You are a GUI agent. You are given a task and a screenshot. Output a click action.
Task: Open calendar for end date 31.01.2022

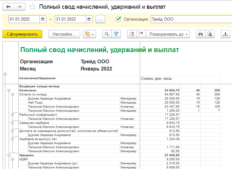click(x=89, y=19)
